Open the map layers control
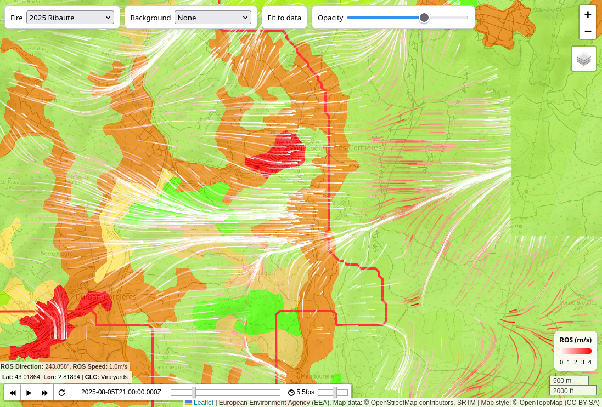 pos(583,59)
